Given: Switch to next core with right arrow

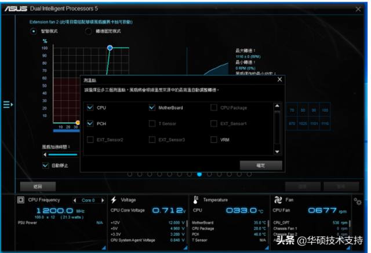Looking at the screenshot, I should click(x=103, y=200).
